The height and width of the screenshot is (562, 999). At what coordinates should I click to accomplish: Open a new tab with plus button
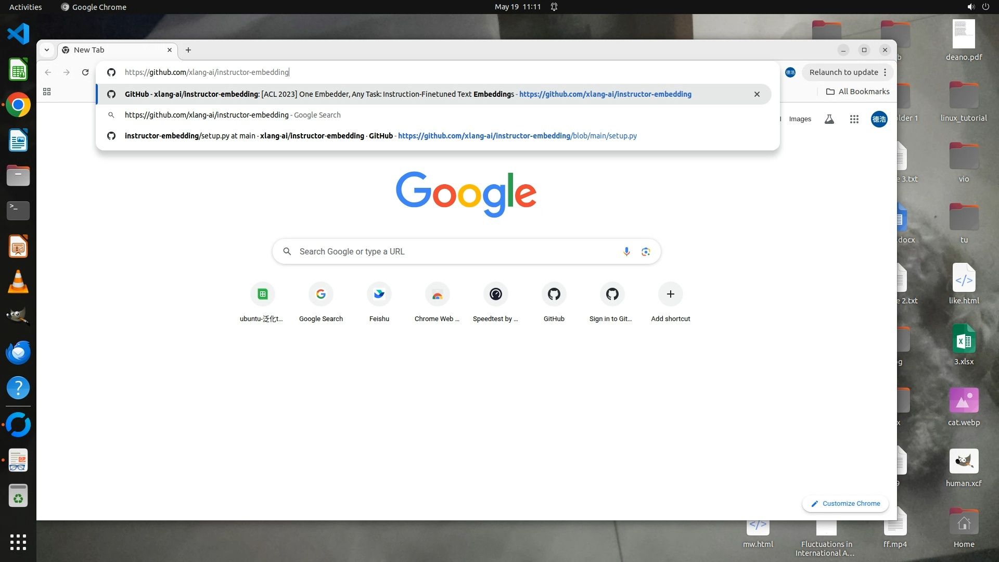[x=188, y=50]
